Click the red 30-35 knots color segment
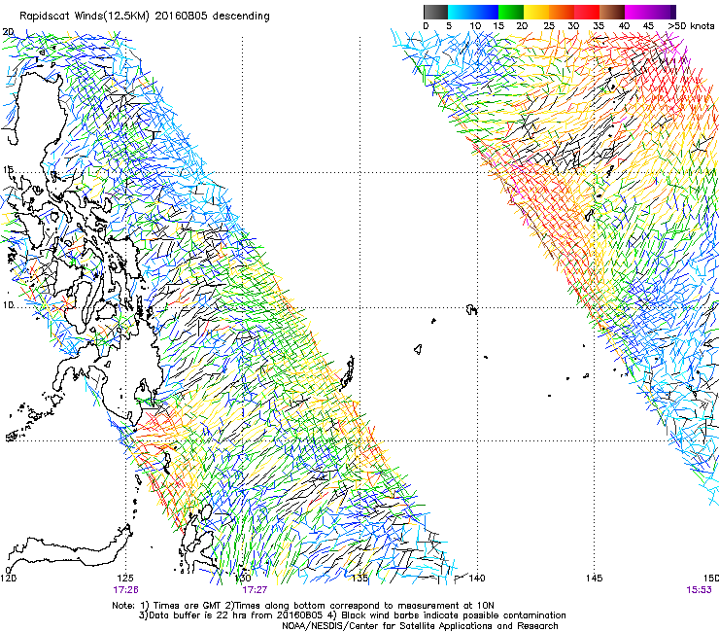719x632 pixels. pyautogui.click(x=587, y=12)
